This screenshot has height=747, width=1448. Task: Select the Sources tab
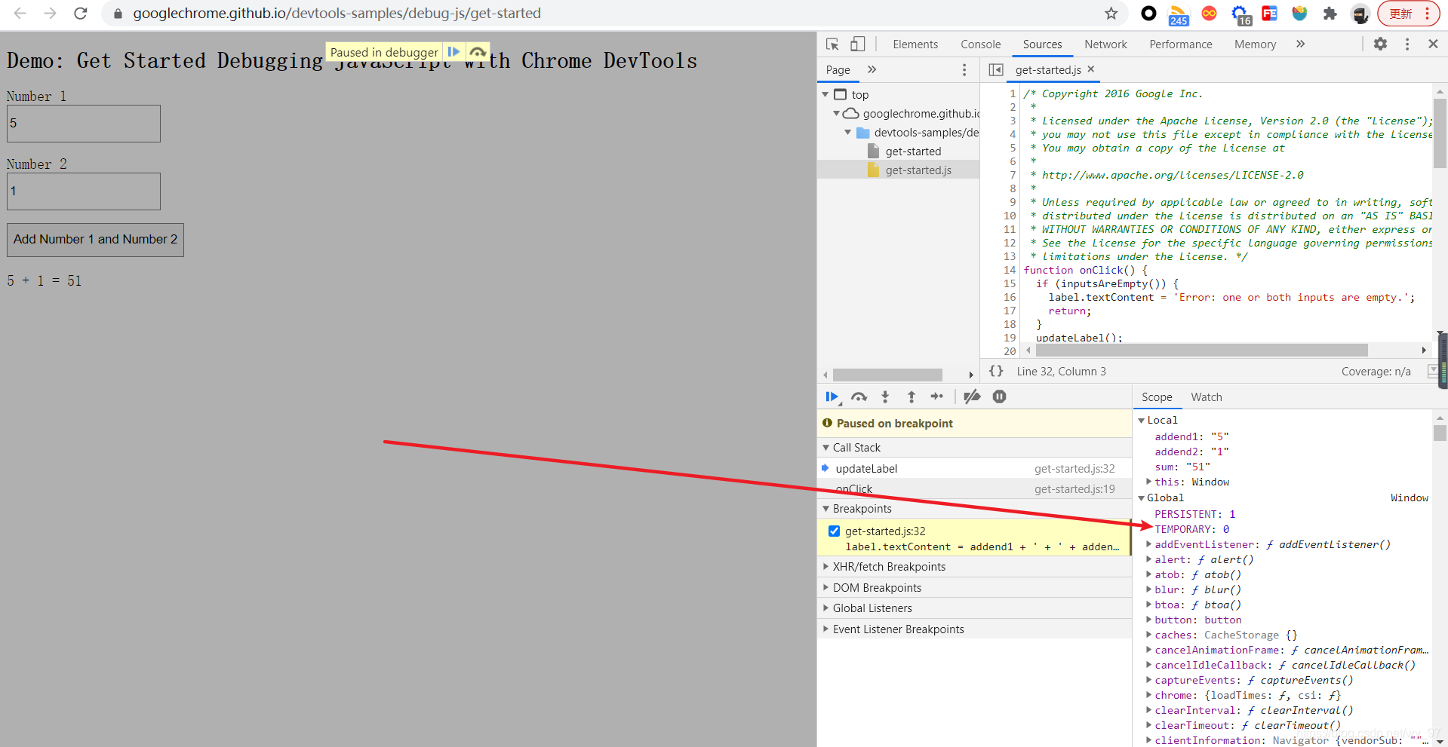1042,44
